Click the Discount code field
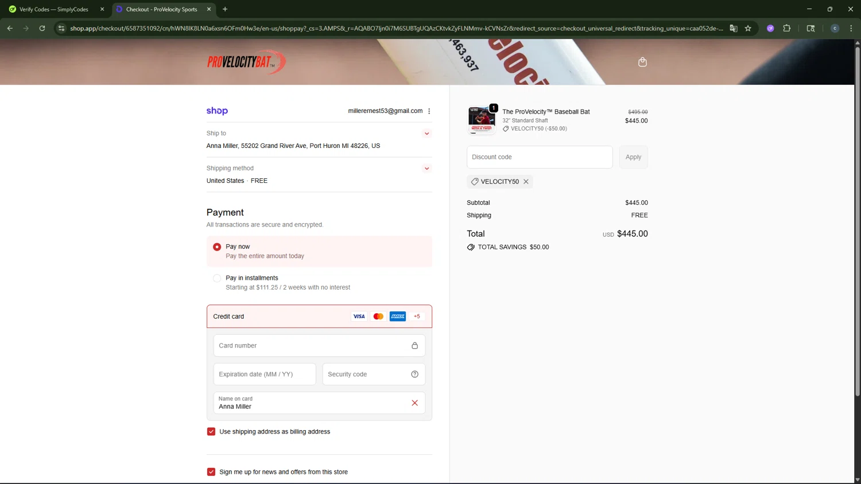Image resolution: width=861 pixels, height=484 pixels. 540,157
